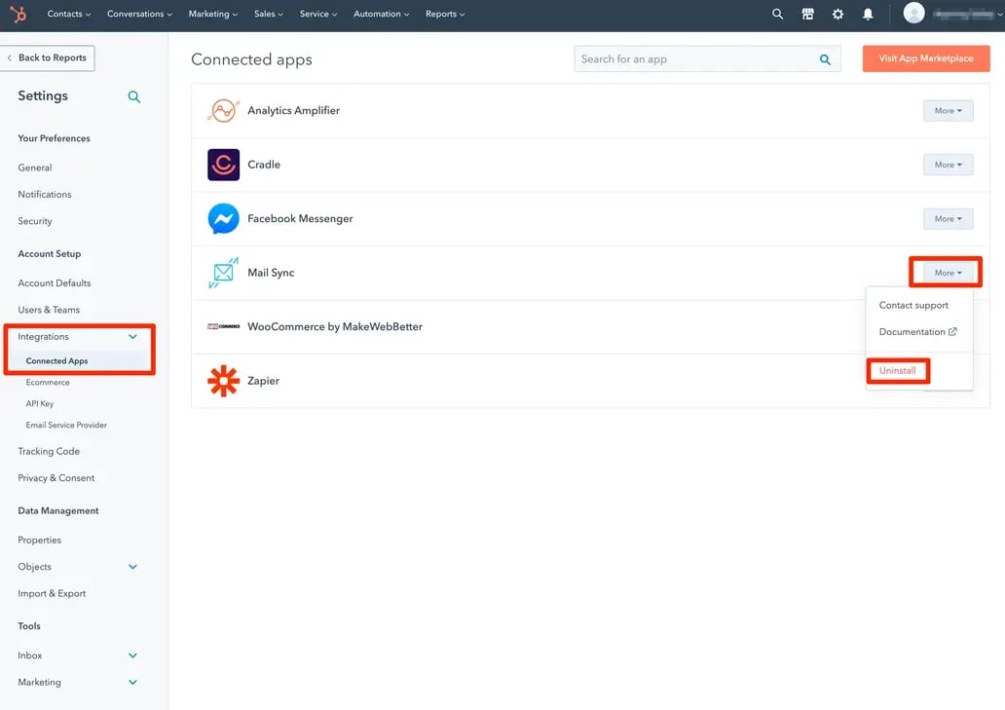Open the Documentation link

[x=917, y=332]
